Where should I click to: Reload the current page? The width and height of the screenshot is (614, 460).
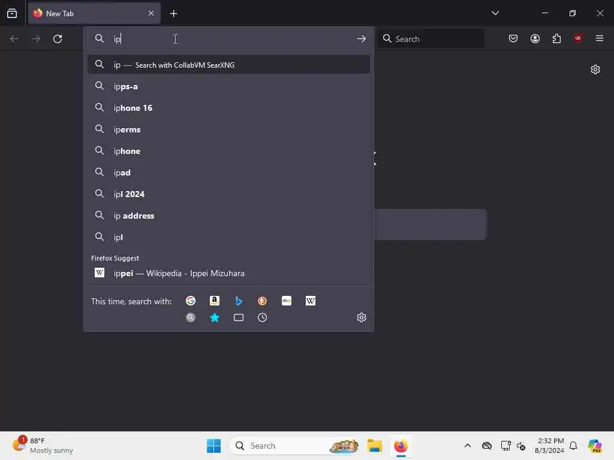(58, 39)
